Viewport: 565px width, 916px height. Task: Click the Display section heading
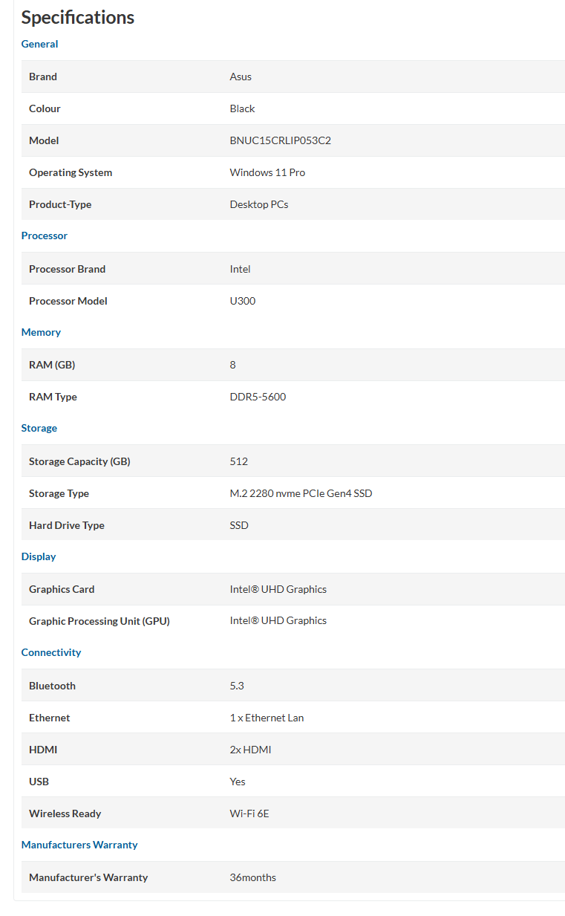point(39,556)
